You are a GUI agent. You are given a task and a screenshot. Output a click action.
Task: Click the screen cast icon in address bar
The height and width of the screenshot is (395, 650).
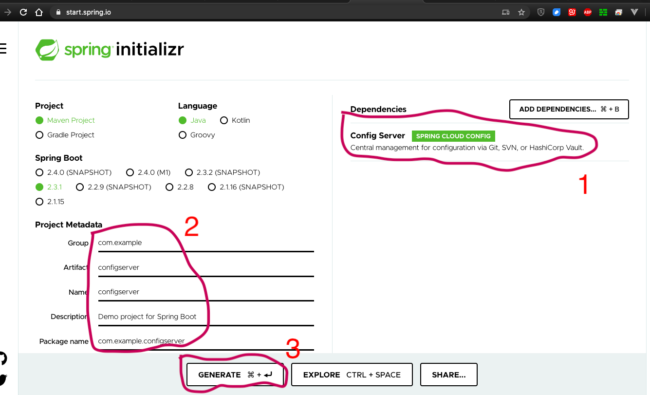click(506, 12)
